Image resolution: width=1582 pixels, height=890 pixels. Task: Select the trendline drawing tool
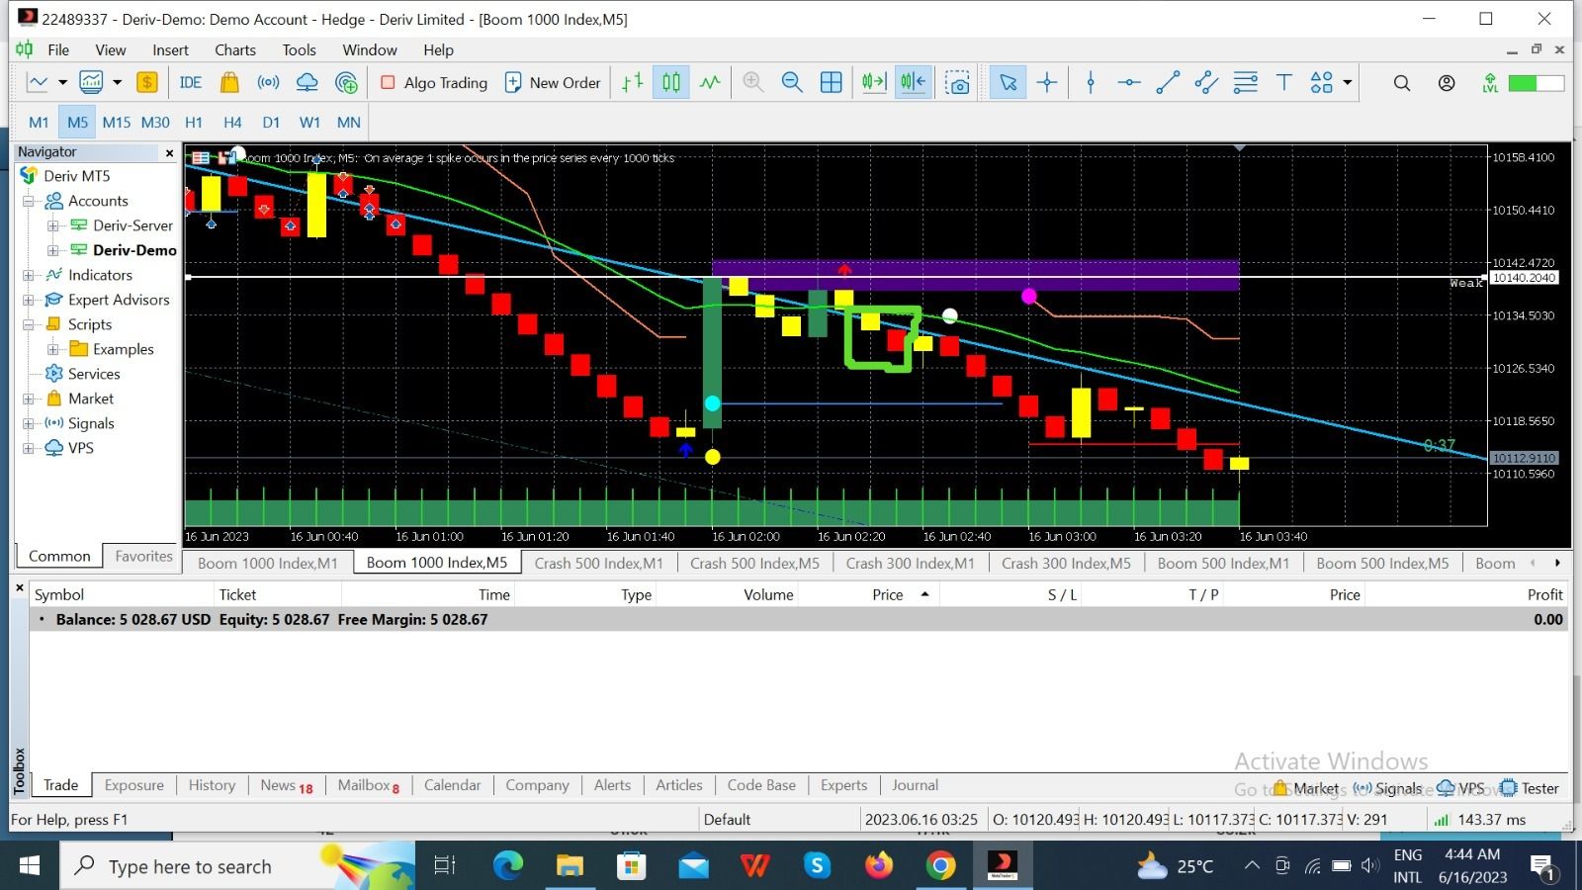click(1168, 83)
